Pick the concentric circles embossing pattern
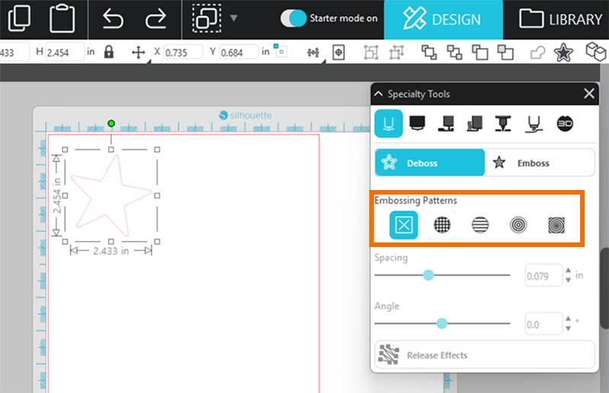Image resolution: width=609 pixels, height=393 pixels. pos(518,224)
